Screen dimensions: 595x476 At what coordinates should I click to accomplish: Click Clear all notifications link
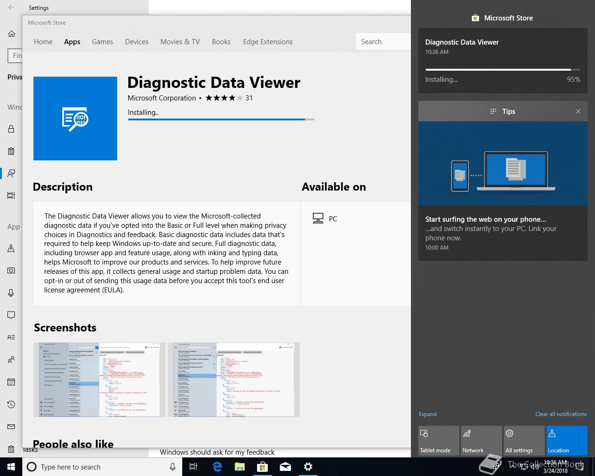coord(561,414)
